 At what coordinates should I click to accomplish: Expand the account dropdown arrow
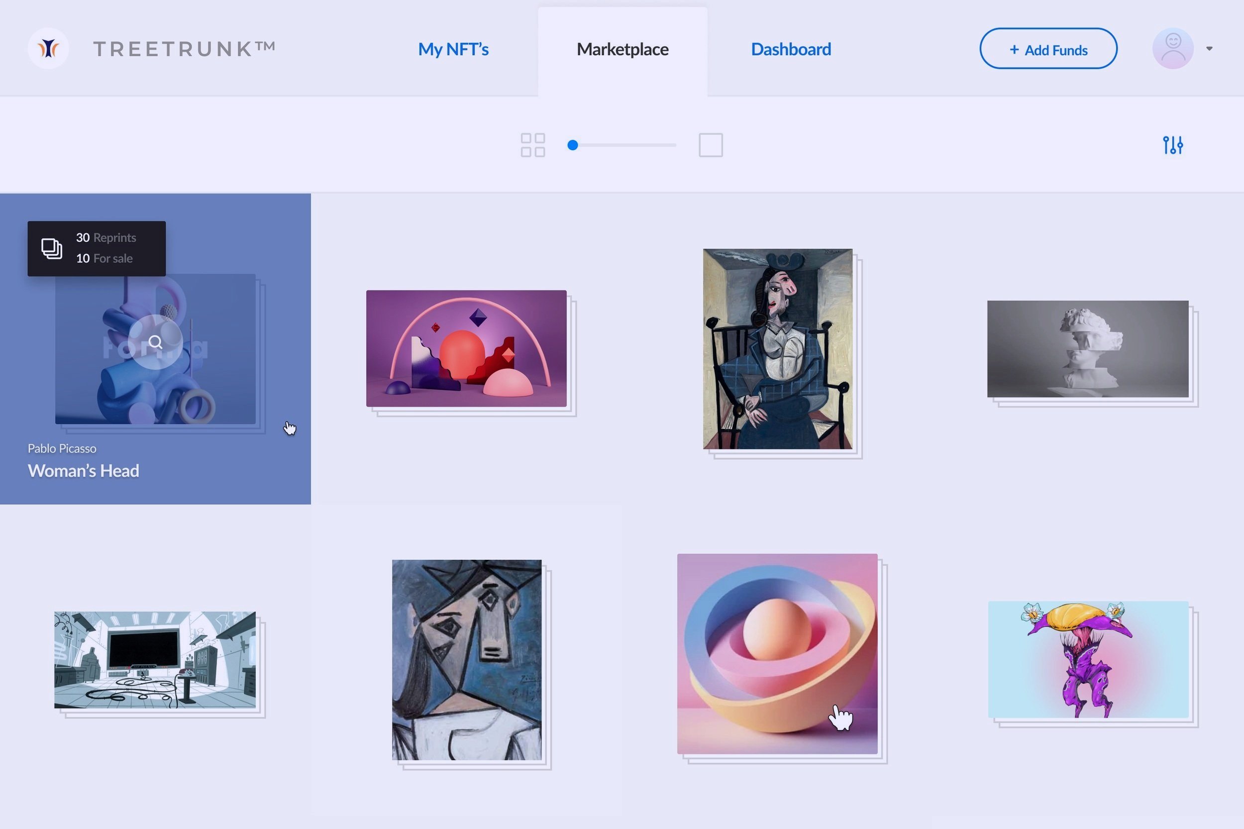click(x=1209, y=49)
